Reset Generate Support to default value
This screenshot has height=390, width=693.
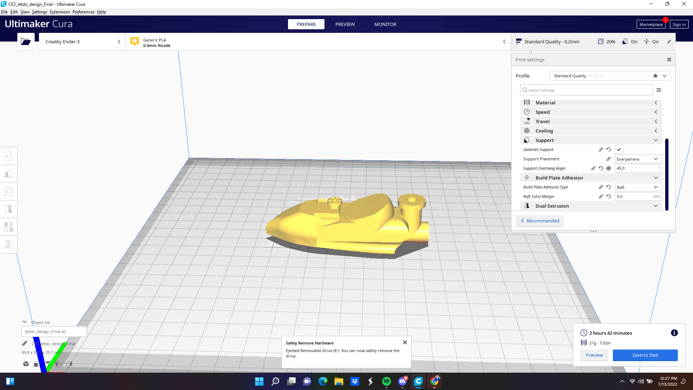(x=609, y=149)
